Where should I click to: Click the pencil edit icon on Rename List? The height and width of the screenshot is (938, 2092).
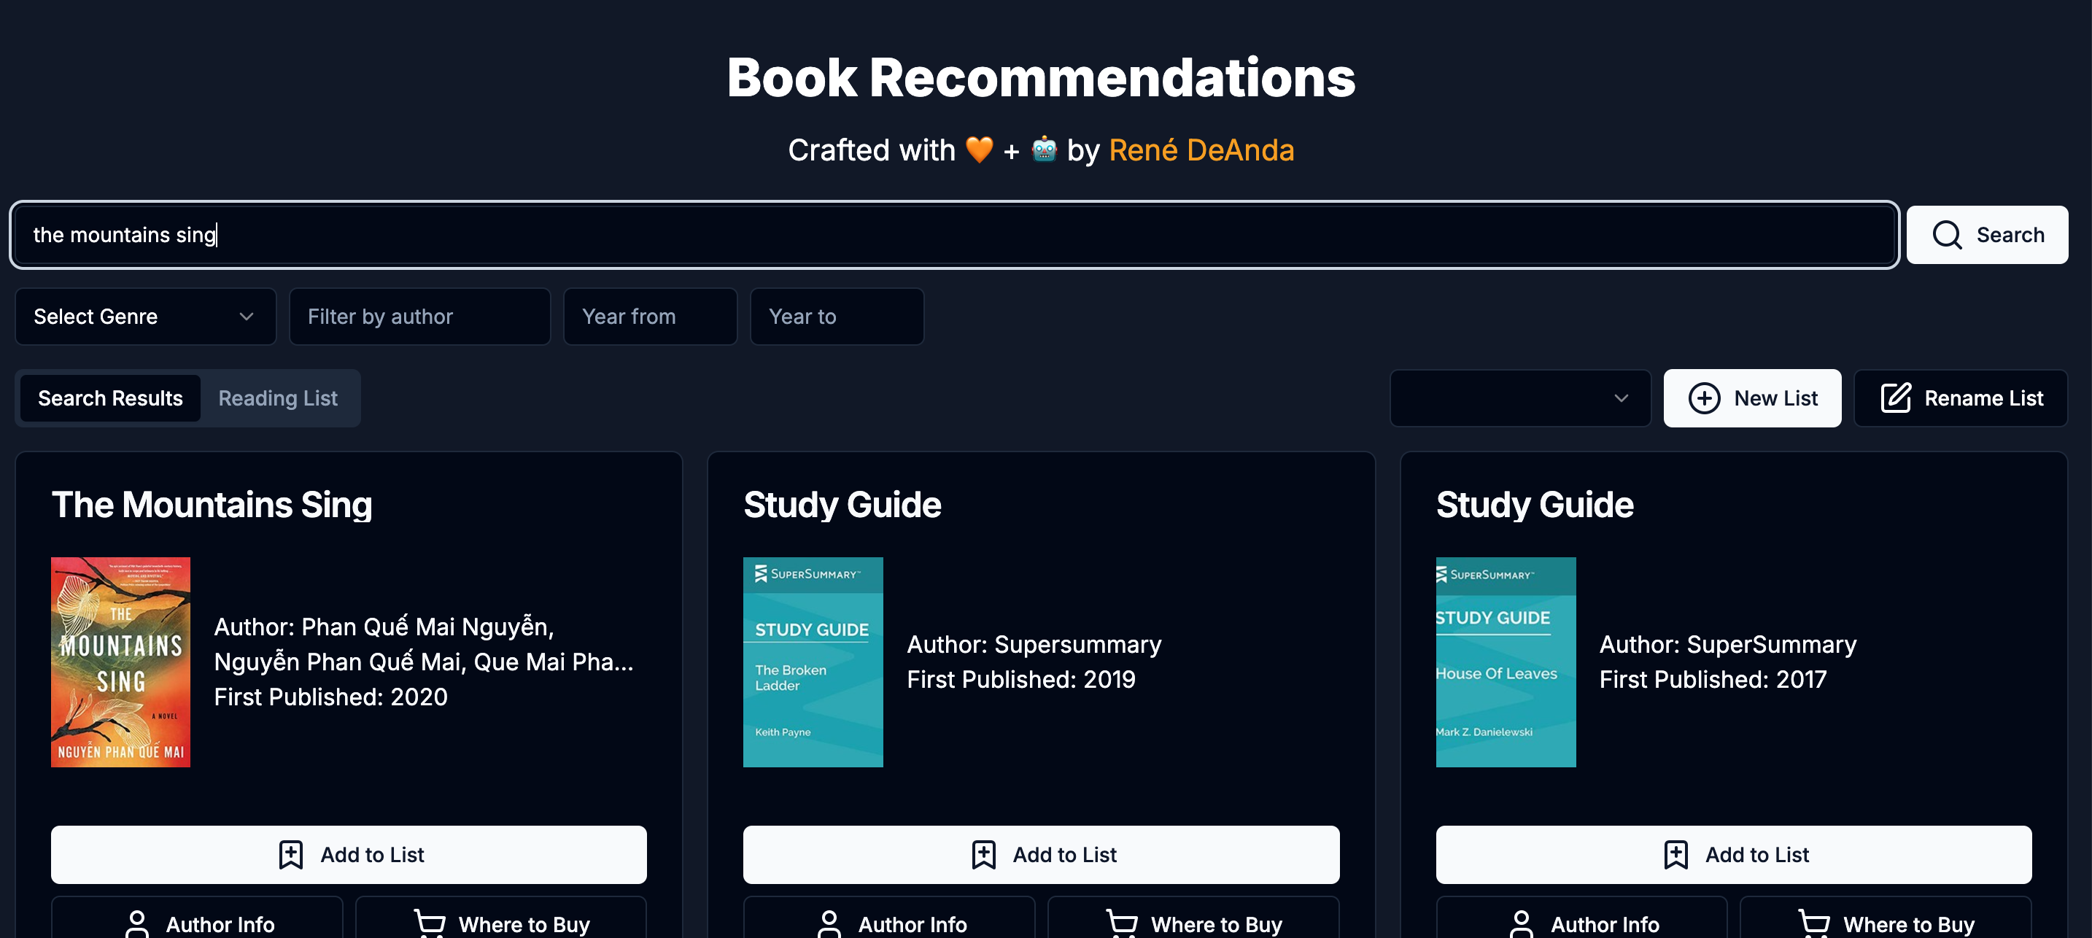coord(1896,398)
